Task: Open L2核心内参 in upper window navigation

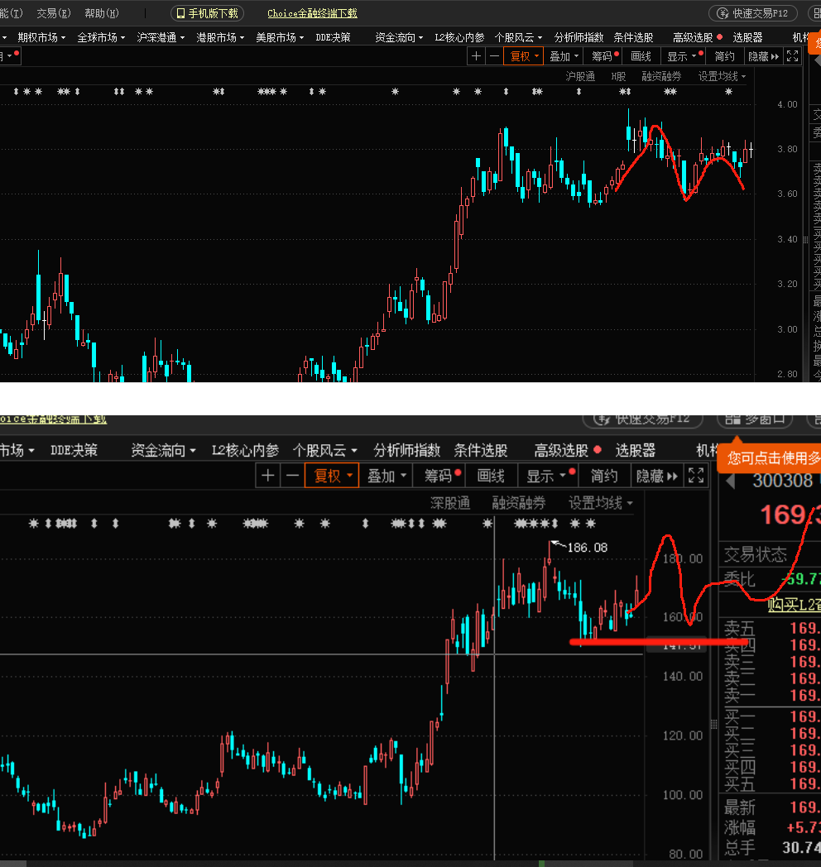Action: click(x=459, y=37)
